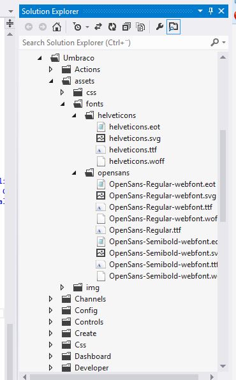The width and height of the screenshot is (236, 380).
Task: Click the Pending Changes Filter clock icon
Action: coord(77,27)
